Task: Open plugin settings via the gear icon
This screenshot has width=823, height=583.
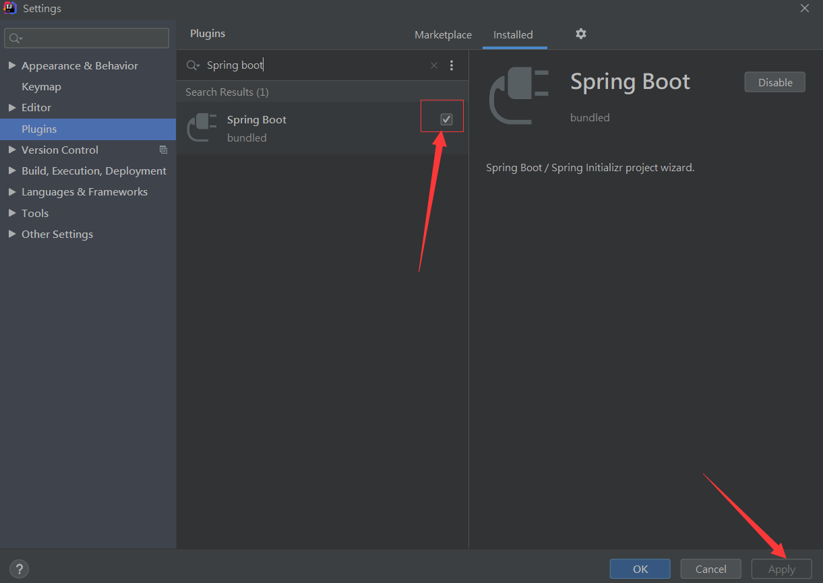Action: tap(580, 34)
